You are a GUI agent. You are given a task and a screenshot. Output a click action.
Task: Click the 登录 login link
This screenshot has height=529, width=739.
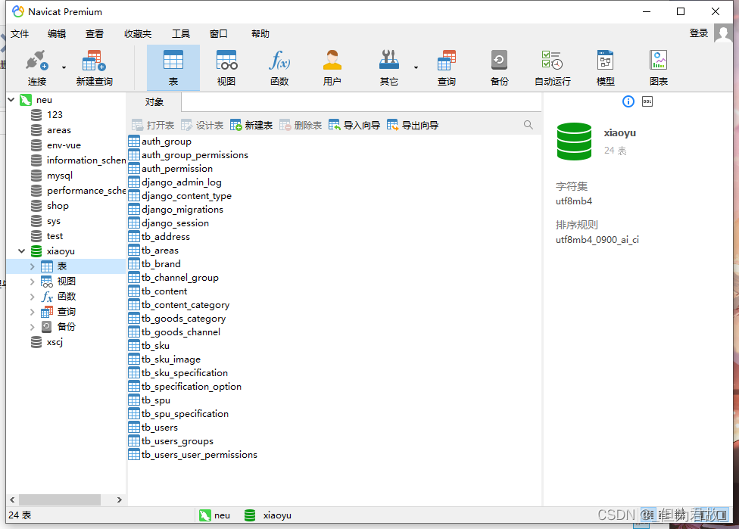(x=698, y=33)
